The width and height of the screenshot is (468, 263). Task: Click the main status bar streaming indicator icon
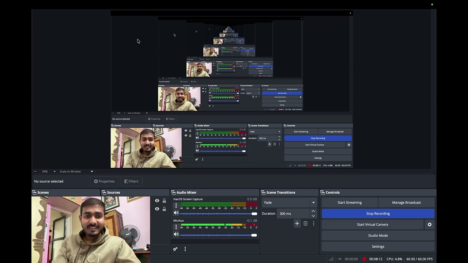click(x=340, y=259)
